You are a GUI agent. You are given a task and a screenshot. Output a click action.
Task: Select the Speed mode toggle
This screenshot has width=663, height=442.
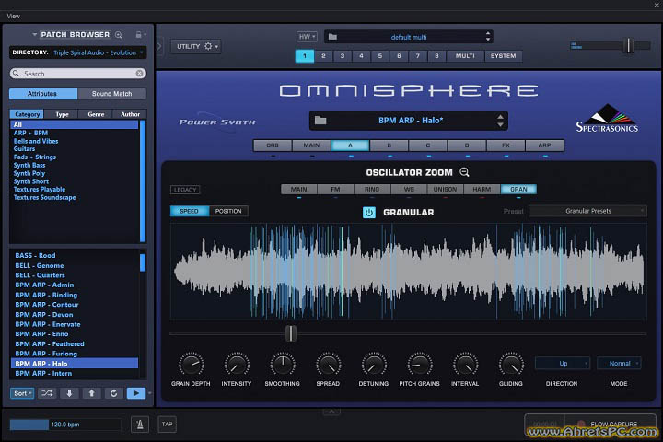(x=189, y=211)
